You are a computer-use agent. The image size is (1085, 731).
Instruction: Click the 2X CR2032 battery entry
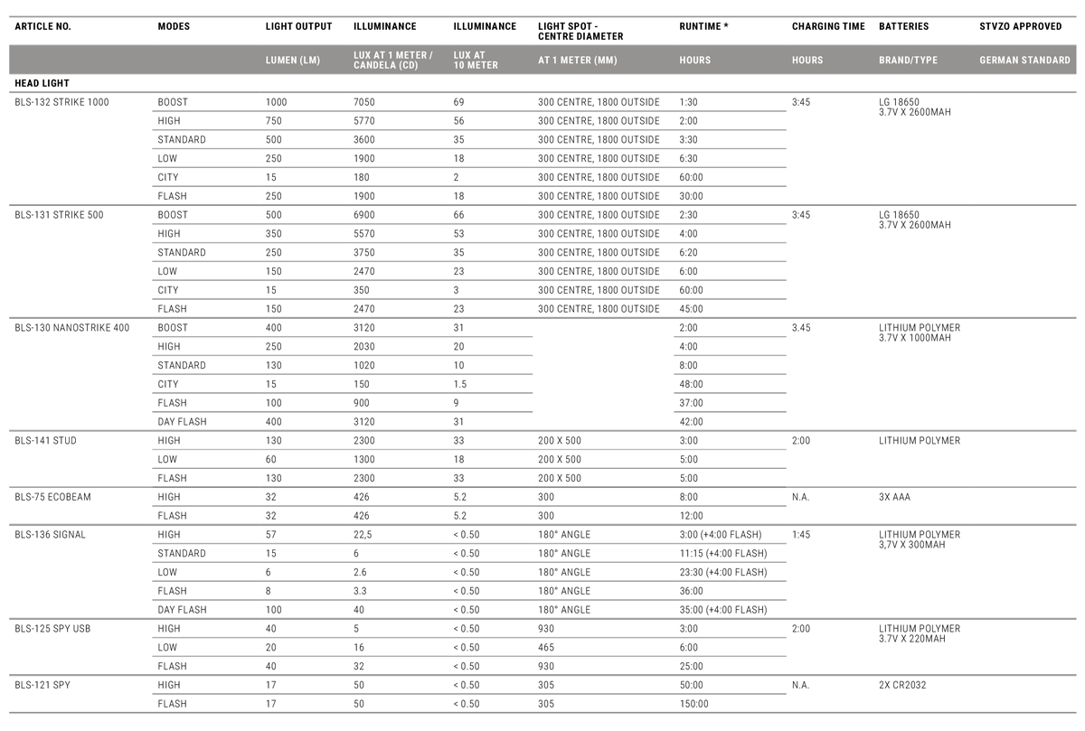tap(902, 685)
